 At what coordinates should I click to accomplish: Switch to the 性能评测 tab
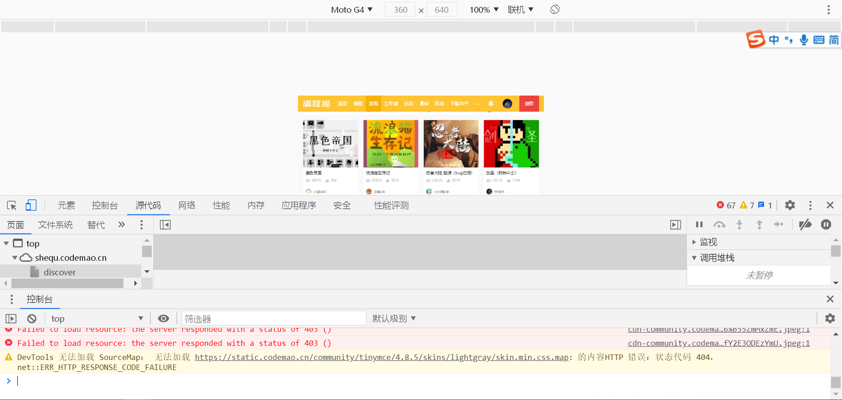point(391,205)
